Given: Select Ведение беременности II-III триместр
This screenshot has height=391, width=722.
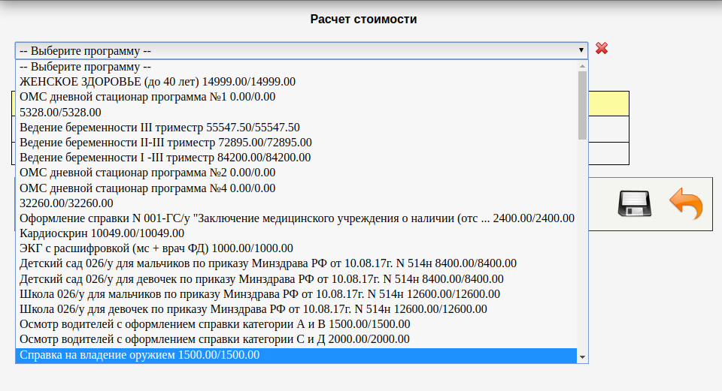Looking at the screenshot, I should [165, 142].
